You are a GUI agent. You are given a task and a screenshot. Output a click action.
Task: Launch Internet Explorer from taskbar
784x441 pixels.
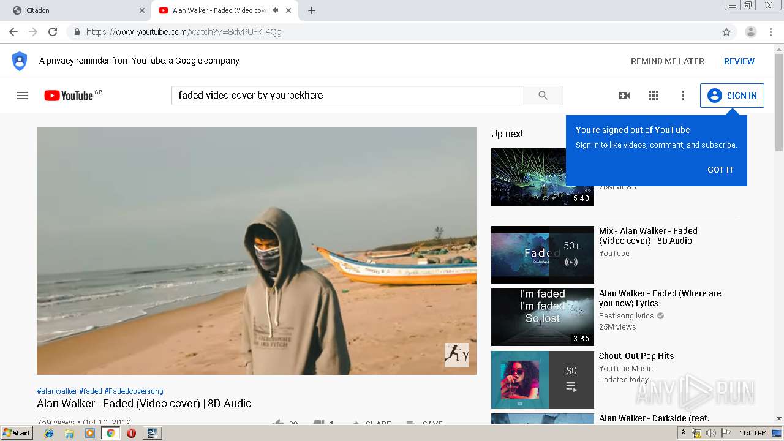click(49, 433)
